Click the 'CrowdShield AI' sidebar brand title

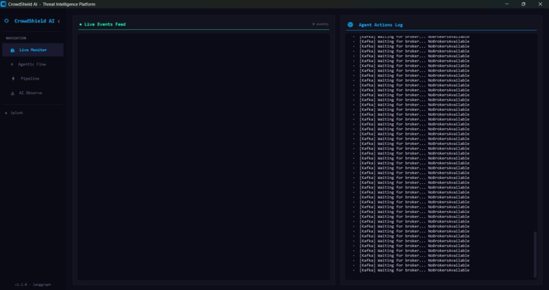pos(34,21)
